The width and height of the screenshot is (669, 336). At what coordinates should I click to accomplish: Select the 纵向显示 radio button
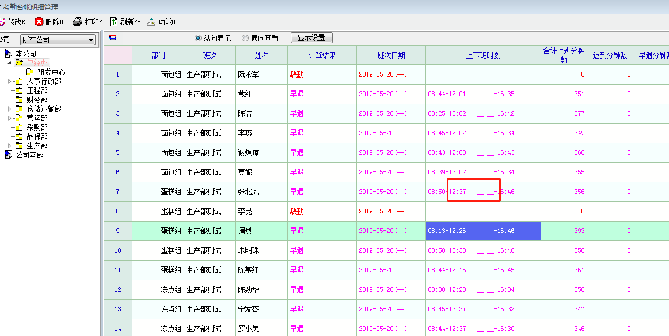[198, 38]
